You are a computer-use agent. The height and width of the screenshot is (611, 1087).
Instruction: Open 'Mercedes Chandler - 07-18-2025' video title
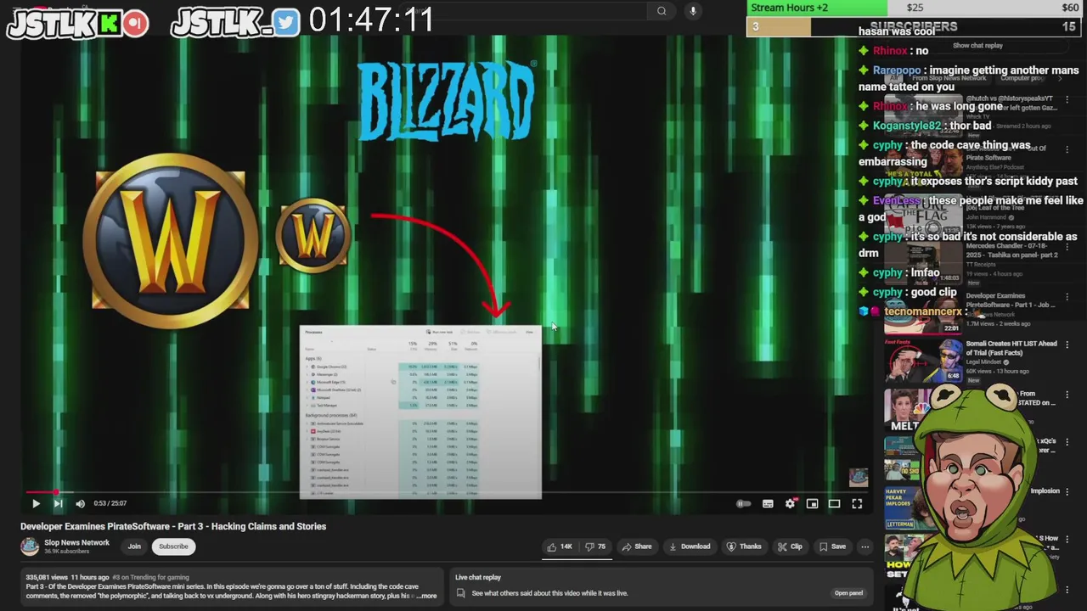[1012, 250]
